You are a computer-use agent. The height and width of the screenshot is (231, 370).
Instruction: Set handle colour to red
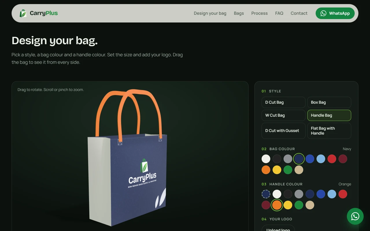click(x=343, y=194)
